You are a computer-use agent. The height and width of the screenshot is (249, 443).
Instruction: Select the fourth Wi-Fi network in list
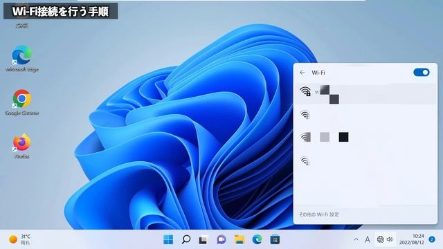click(x=365, y=161)
